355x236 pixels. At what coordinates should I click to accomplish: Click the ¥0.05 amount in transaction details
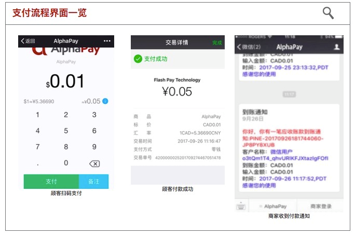pos(177,92)
